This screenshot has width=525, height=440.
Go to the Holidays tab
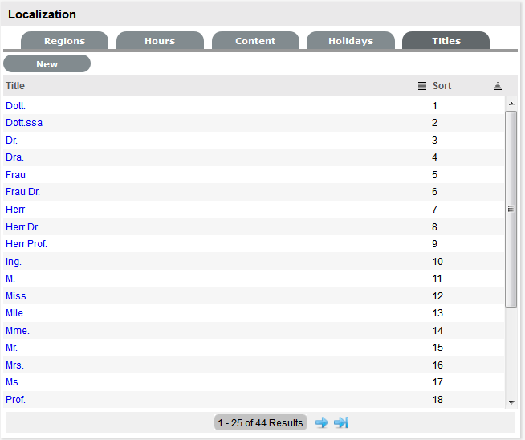coord(351,41)
